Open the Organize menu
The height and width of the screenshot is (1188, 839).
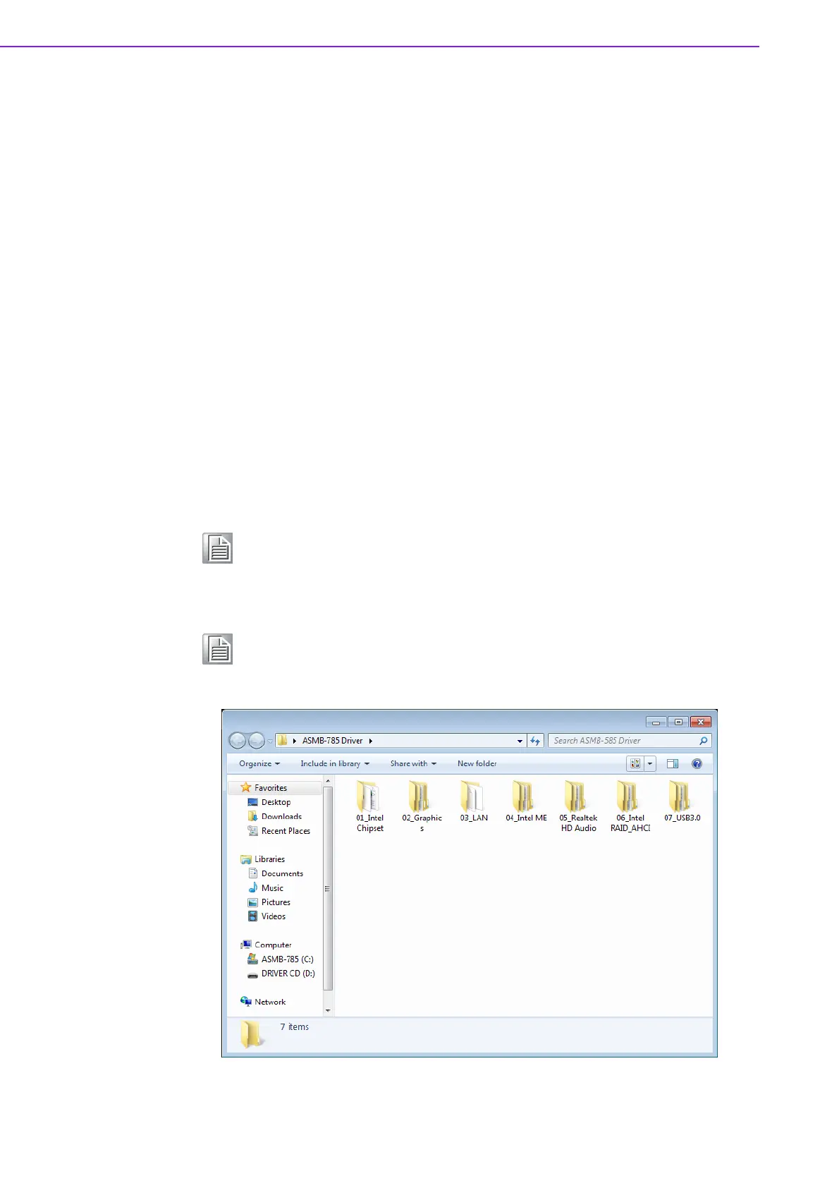[x=259, y=763]
